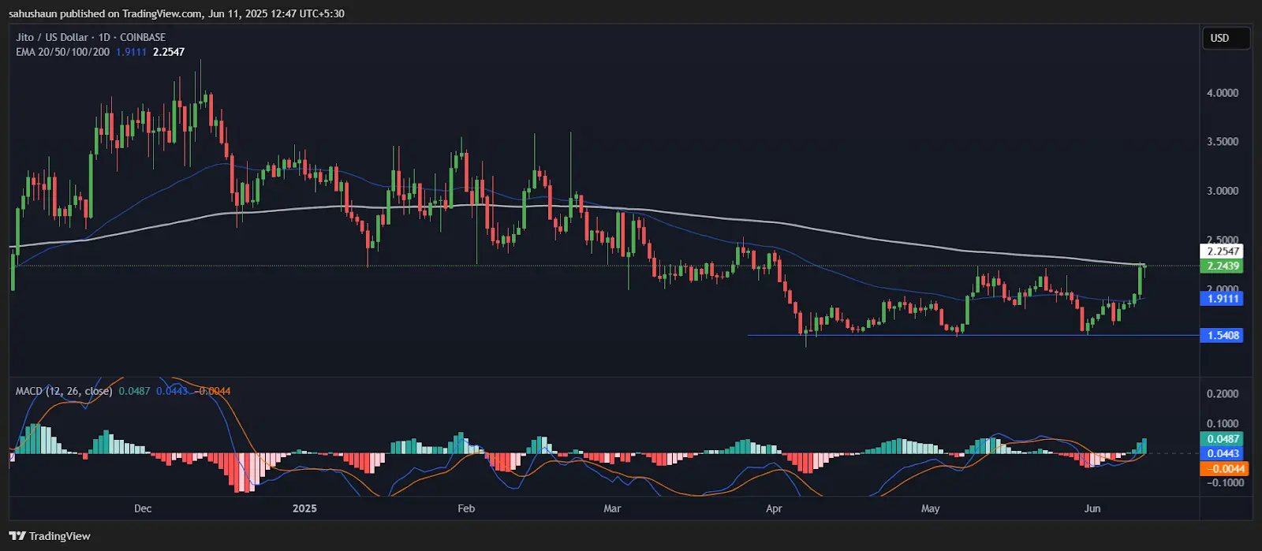The height and width of the screenshot is (551, 1262).
Task: Click the 0.1000 level on MACD axis
Action: click(x=1223, y=424)
